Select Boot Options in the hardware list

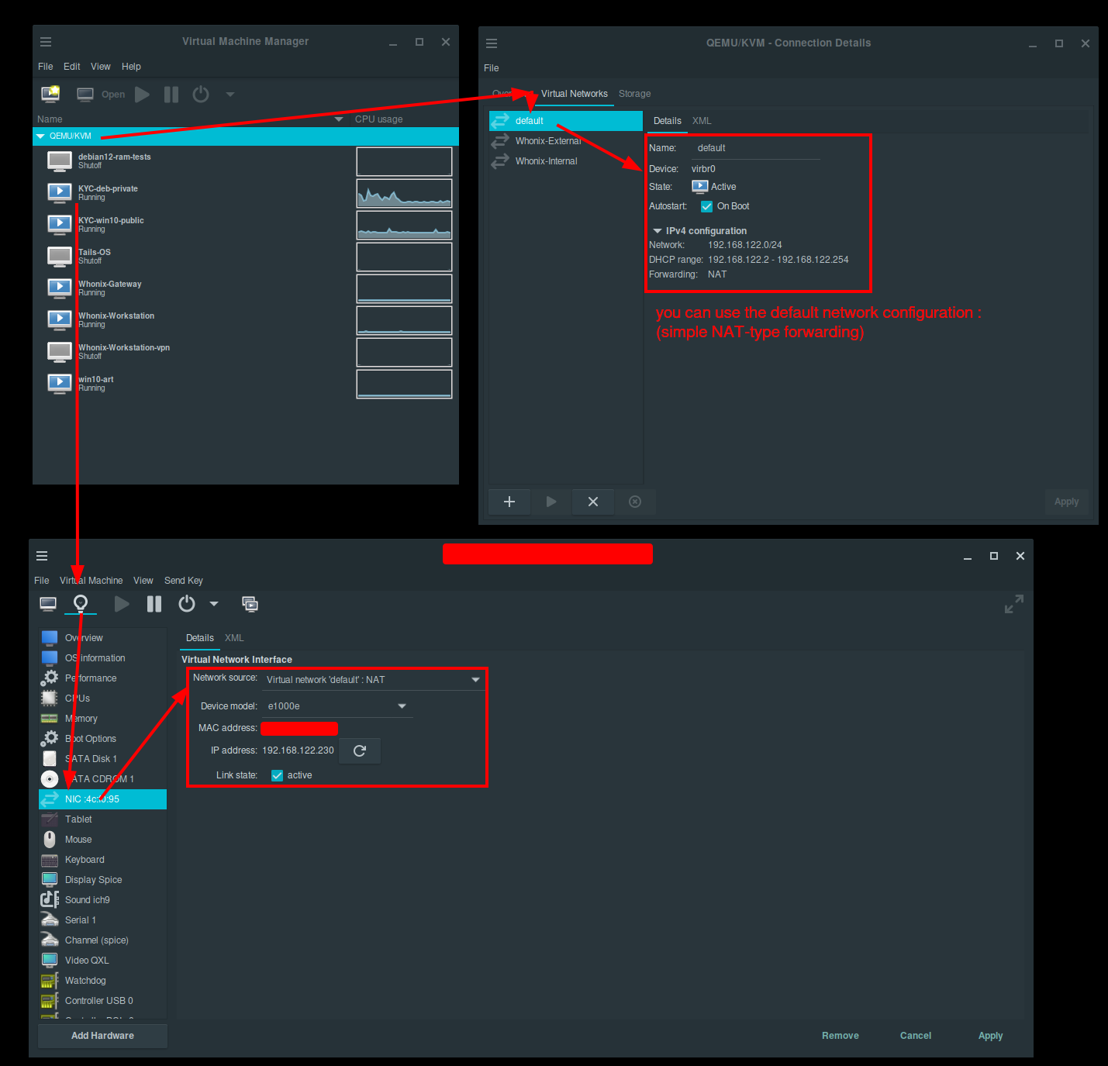click(102, 739)
